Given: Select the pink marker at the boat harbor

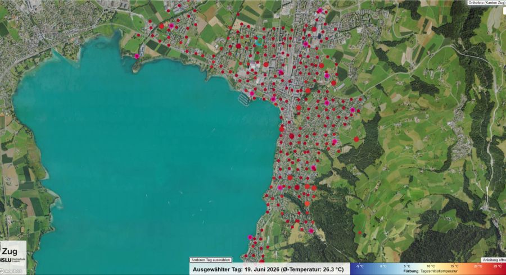Looking at the screenshot, I should (252, 94).
